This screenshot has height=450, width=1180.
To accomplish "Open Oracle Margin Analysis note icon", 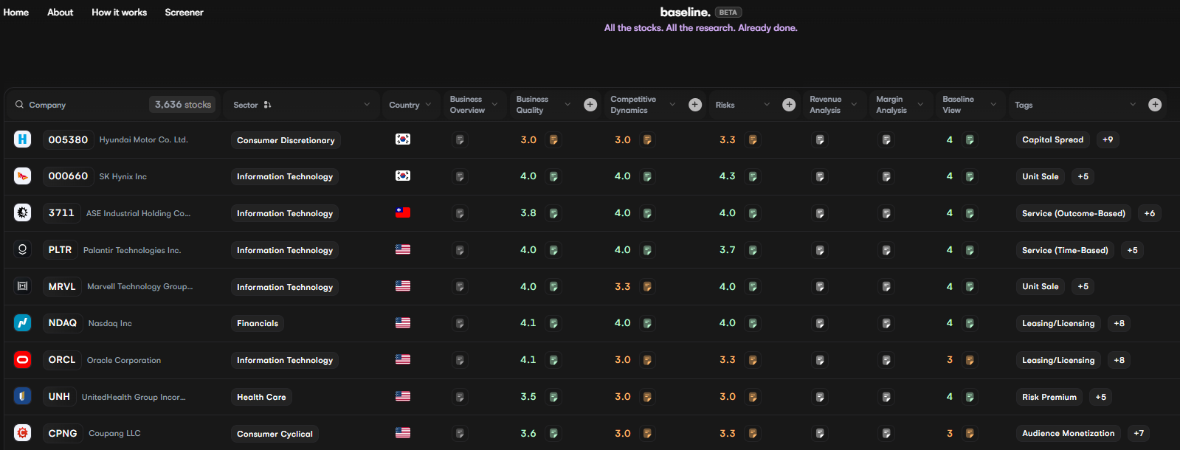I will pos(886,360).
